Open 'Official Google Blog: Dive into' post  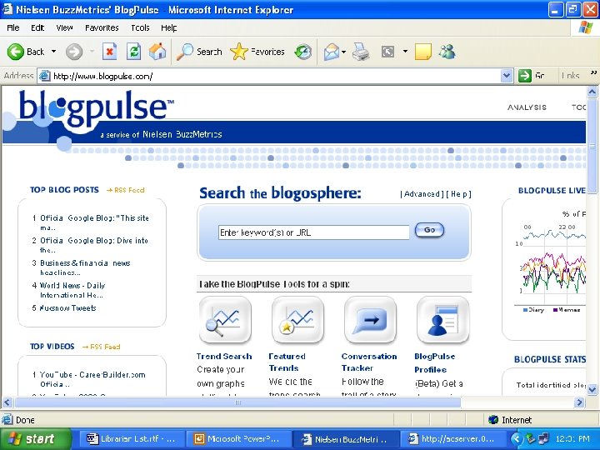(x=93, y=245)
